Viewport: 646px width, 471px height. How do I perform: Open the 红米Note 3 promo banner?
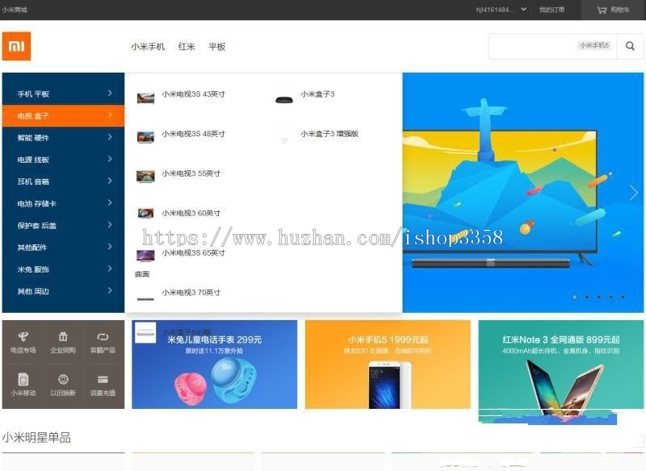560,365
